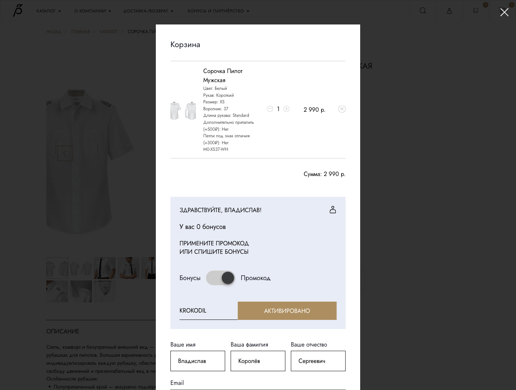Click the M0-XS37-WH article code
This screenshot has width=516, height=390.
click(x=216, y=149)
